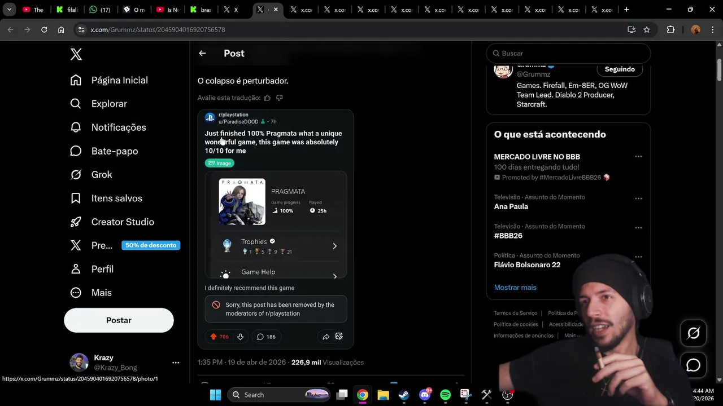Open Notificações in the sidebar

tap(108, 127)
